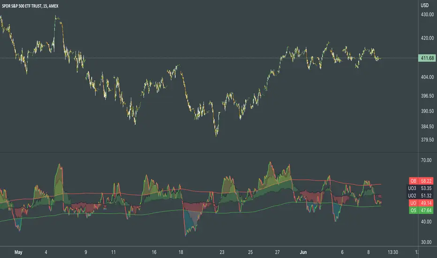Click the 8 date label on time axis
Screen dimensions: 437x258
click(369, 252)
